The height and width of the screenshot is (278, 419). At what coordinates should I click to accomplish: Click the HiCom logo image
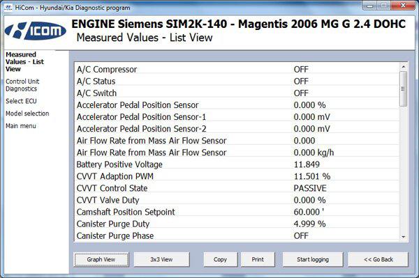36,31
